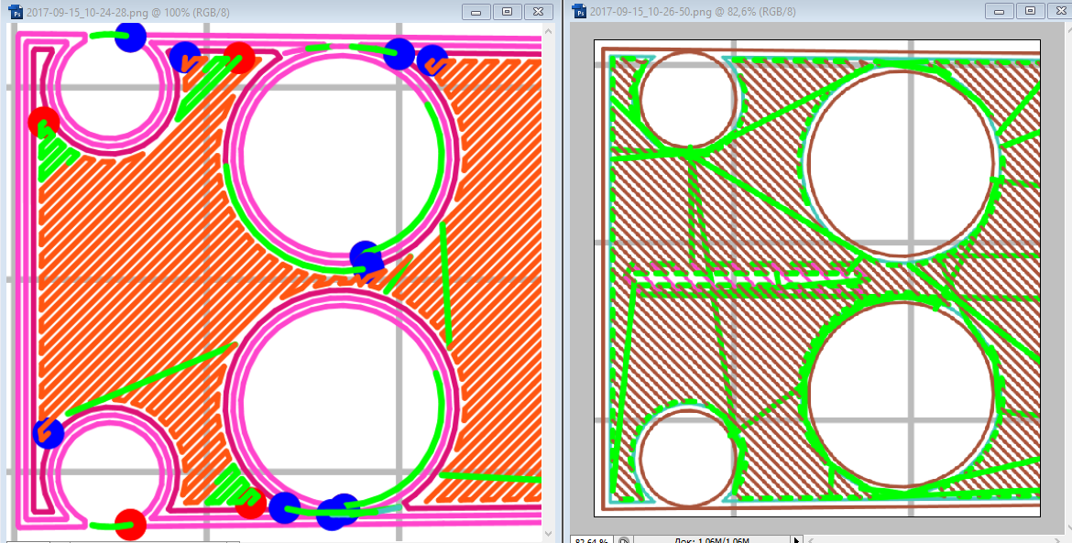Click Photoshop icon of 10-26-50 document window
Viewport: 1072px width, 543px height.
pyautogui.click(x=579, y=11)
